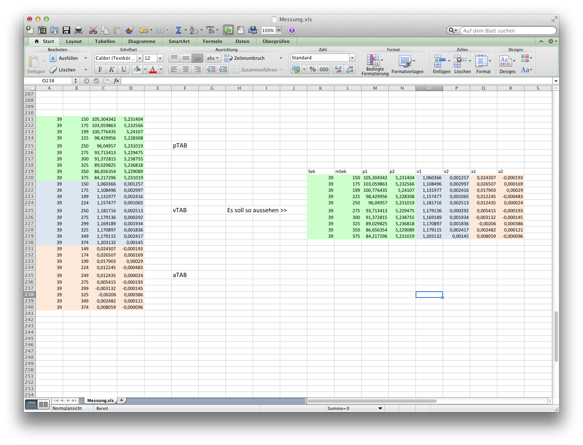Switch to the SmartArt tab
The height and width of the screenshot is (445, 583).
179,41
